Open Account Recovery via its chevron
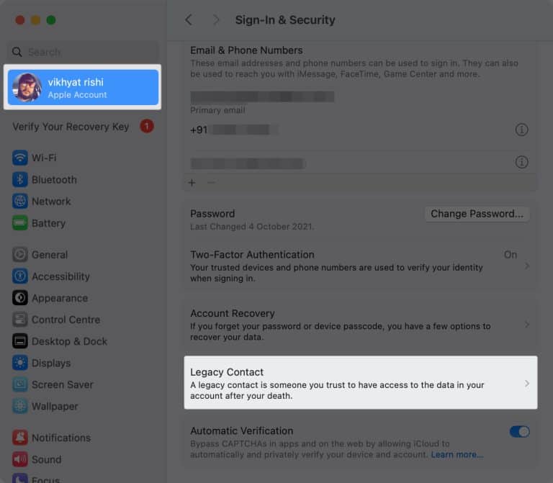The width and height of the screenshot is (553, 483). tap(526, 325)
